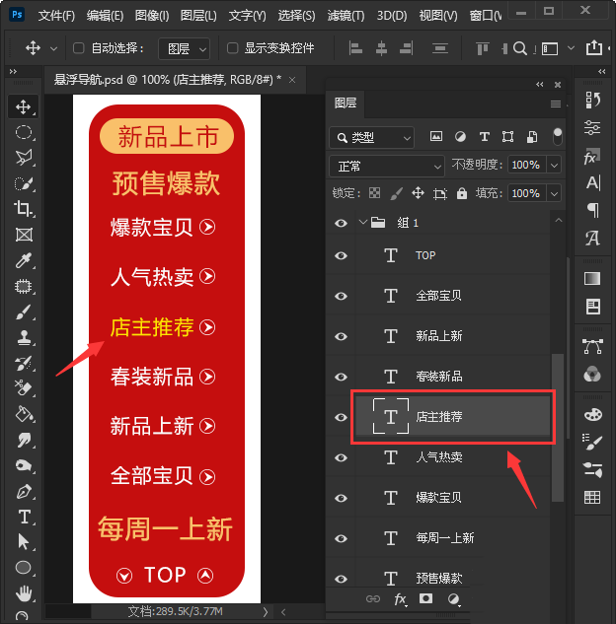Viewport: 616px width, 624px height.
Task: Open the Character panel A| icon
Action: [593, 182]
